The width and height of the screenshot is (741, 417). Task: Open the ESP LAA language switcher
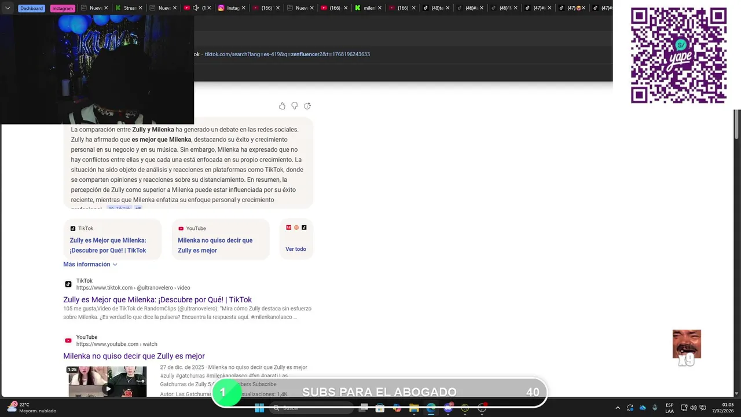670,408
